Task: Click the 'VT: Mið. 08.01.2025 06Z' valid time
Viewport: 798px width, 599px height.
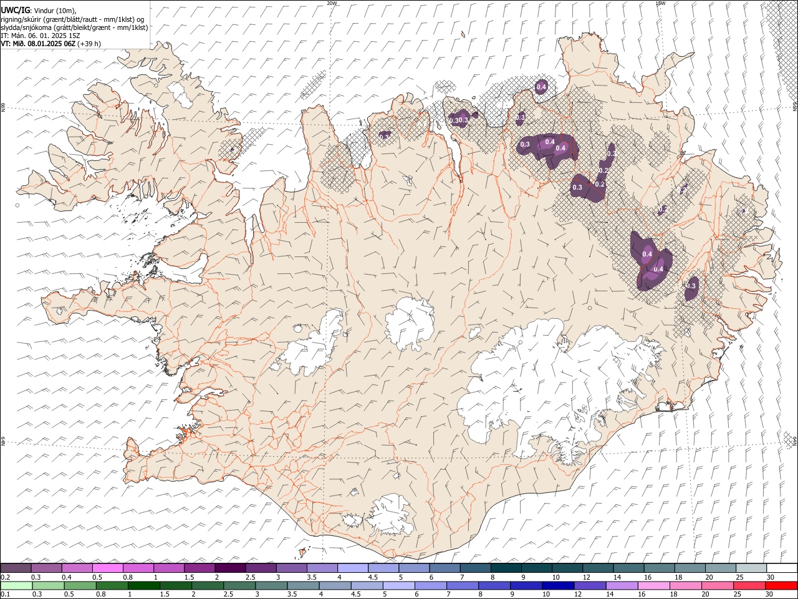Action: 38,44
